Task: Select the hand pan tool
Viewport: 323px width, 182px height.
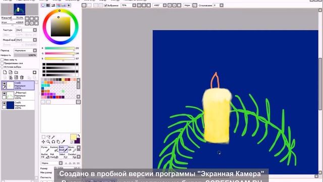Action: (59, 142)
